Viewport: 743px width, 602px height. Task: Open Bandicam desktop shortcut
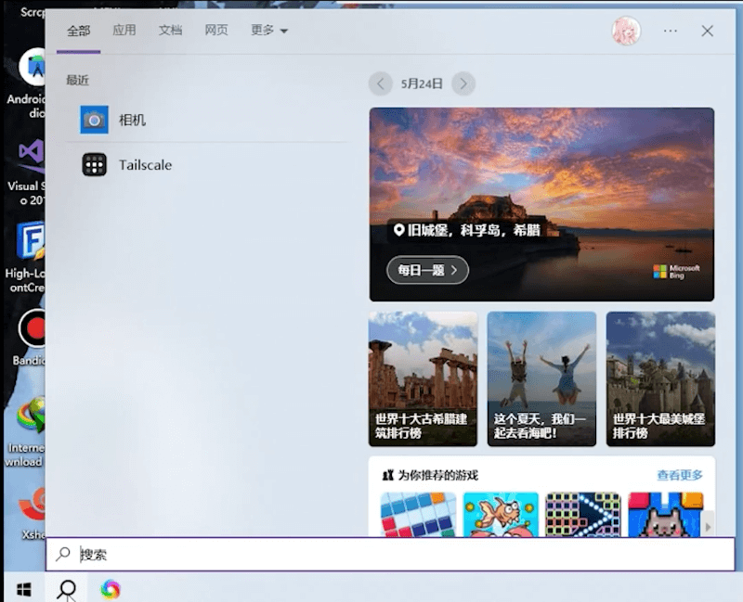33,329
